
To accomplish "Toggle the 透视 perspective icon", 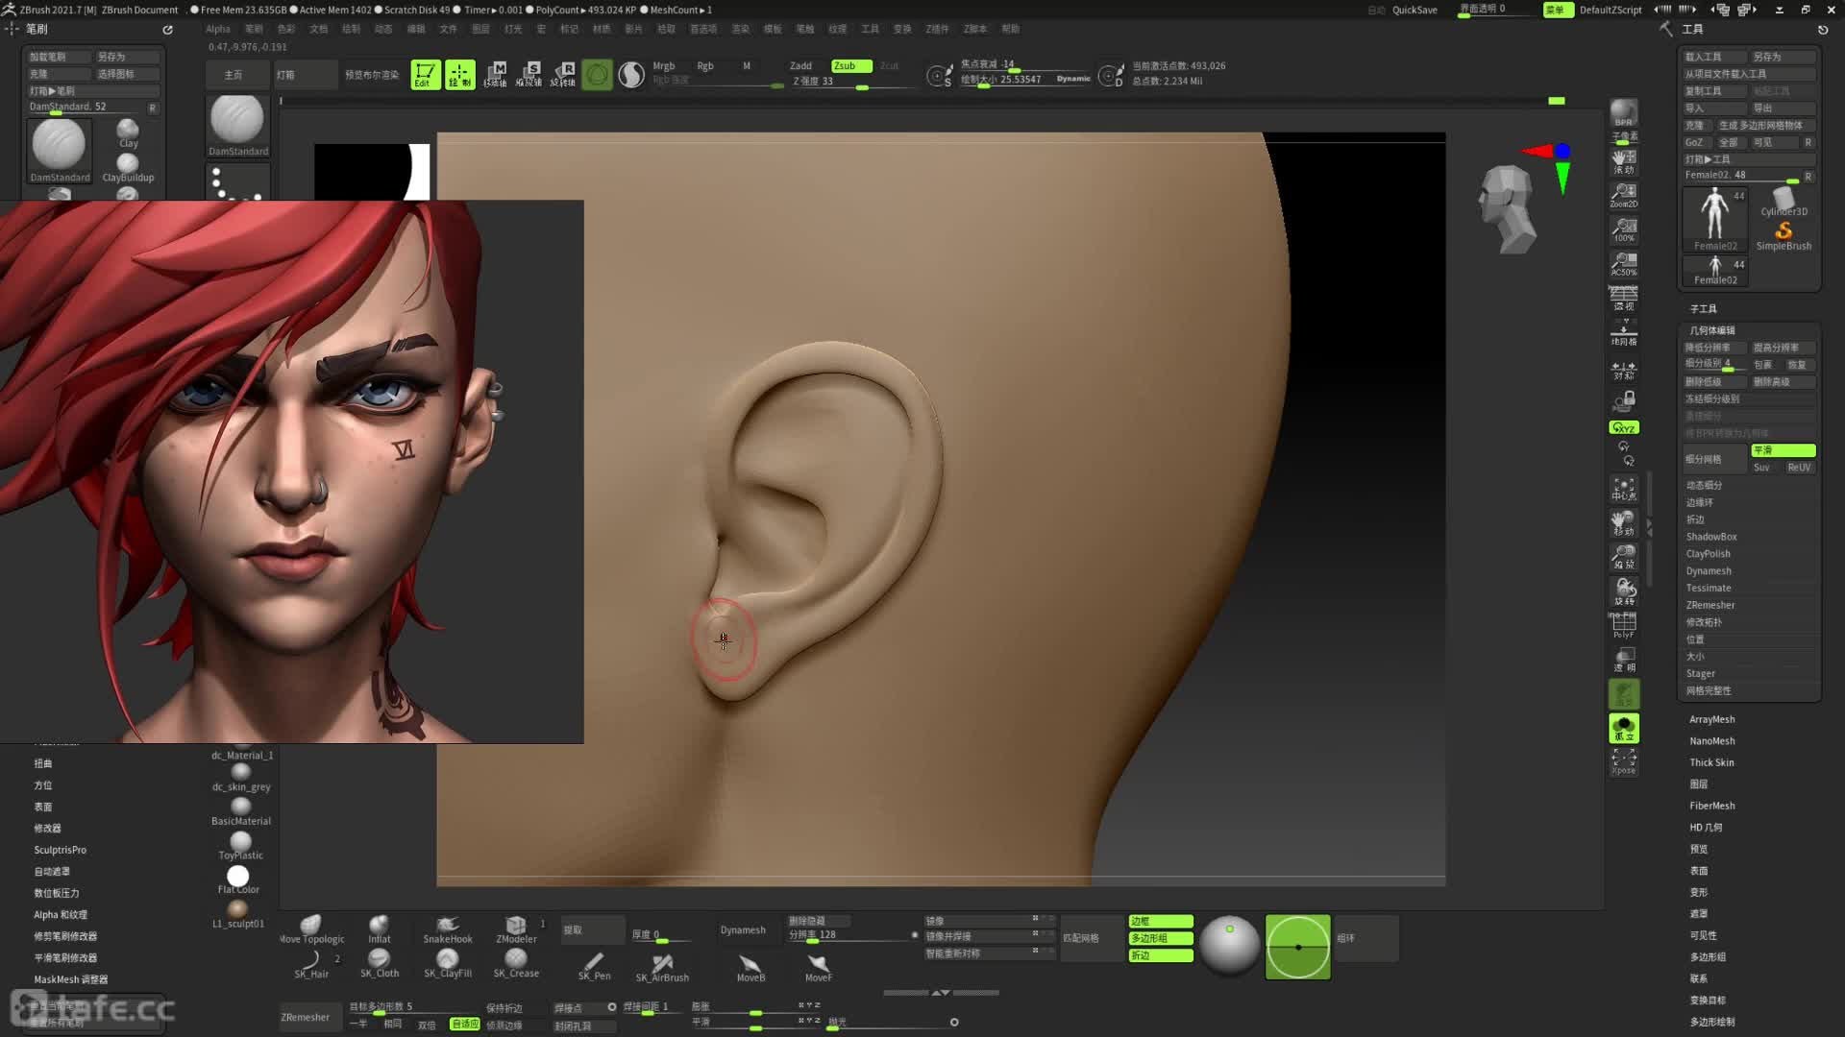I will [x=1624, y=298].
